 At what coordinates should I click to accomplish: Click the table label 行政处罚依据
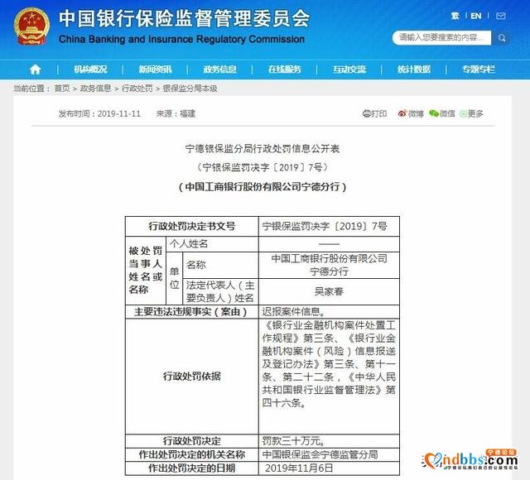191,377
